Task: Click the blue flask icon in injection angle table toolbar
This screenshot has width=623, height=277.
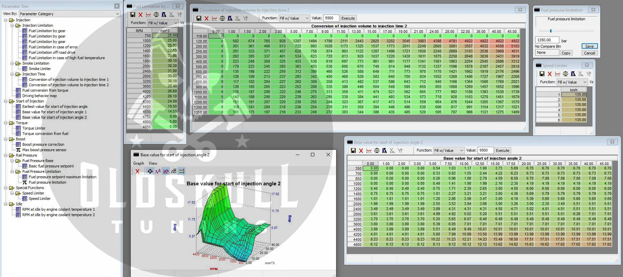Action: (x=384, y=151)
